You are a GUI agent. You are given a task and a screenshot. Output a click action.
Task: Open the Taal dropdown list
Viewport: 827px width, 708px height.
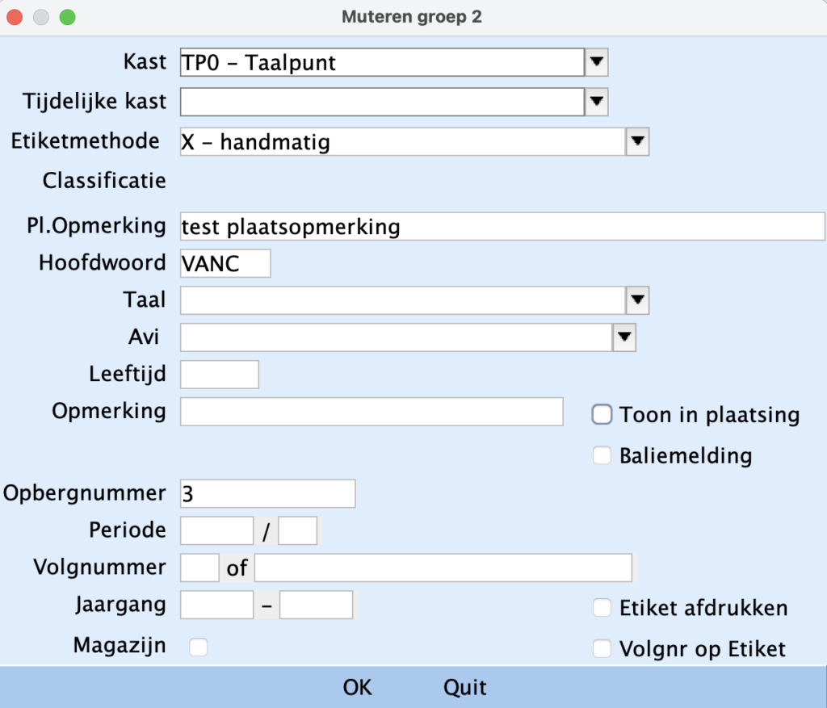[638, 300]
